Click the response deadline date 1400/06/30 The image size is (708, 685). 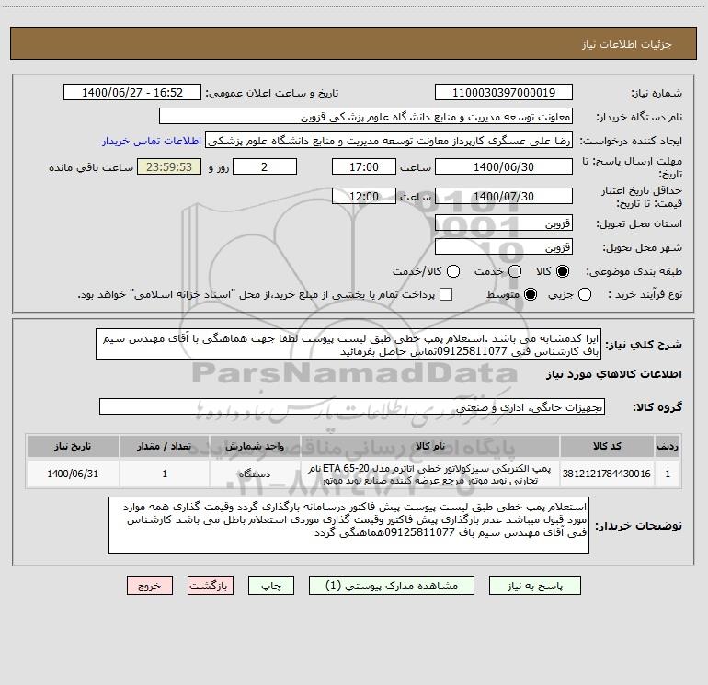click(504, 166)
